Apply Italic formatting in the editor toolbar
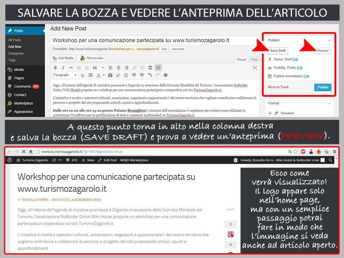This screenshot has width=344, height=258. [x=63, y=68]
